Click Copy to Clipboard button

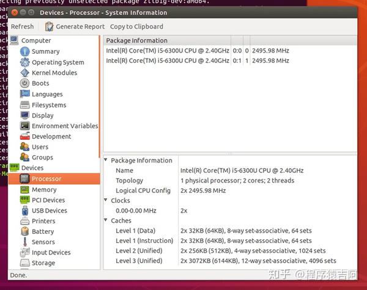pyautogui.click(x=136, y=27)
